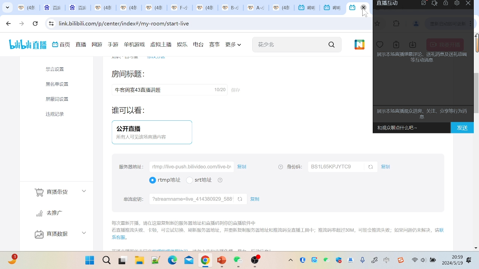View site information icon in address bar
Viewport: 479px width, 269px height.
click(51, 24)
